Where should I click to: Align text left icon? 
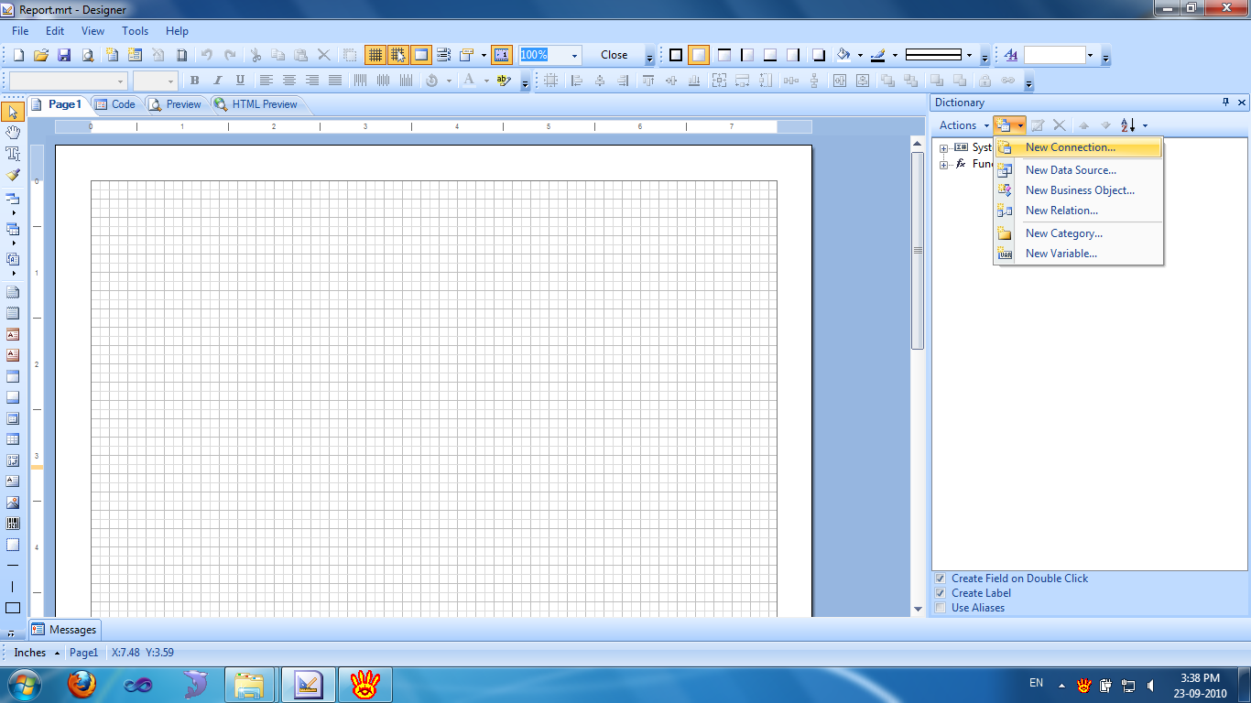[266, 81]
